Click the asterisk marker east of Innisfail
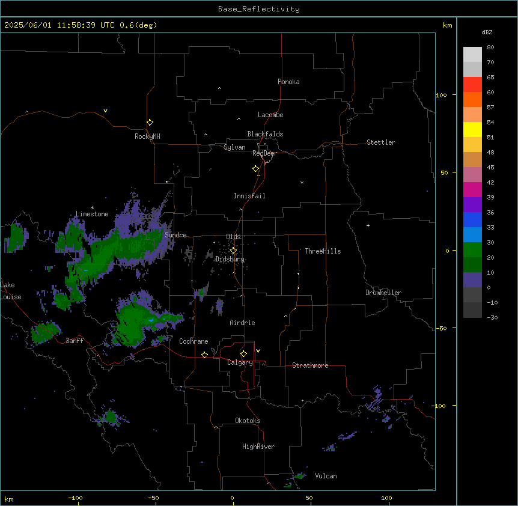 point(302,182)
